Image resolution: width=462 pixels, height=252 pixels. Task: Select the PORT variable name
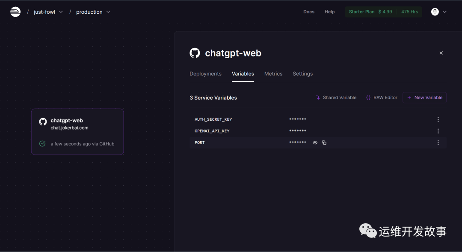[x=199, y=142]
